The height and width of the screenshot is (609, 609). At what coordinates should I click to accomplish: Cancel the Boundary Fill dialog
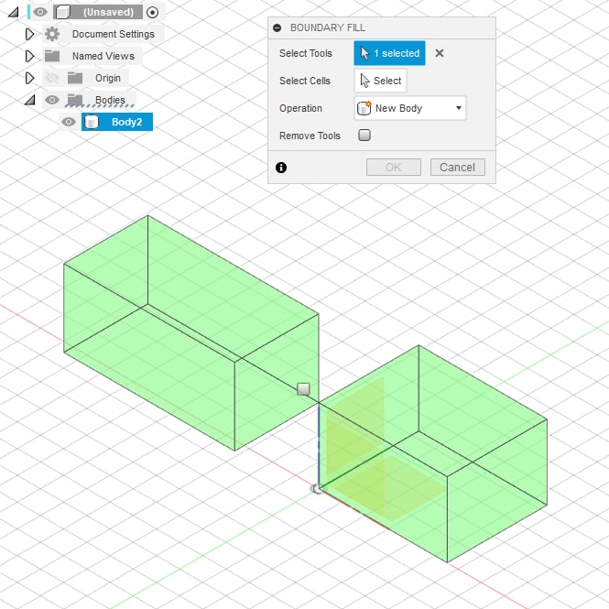click(458, 168)
